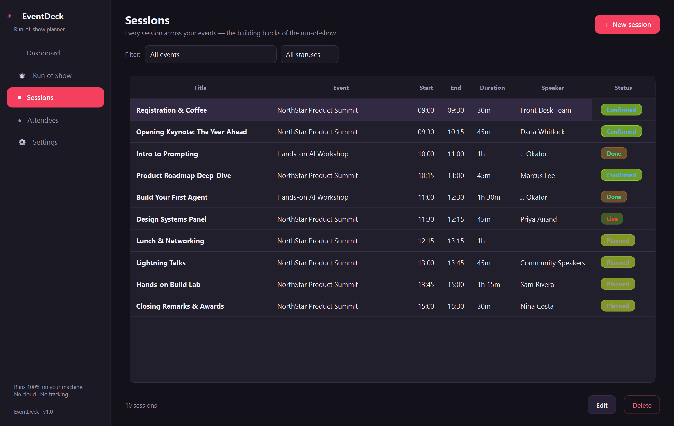Open the Dashboard page
674x426 pixels.
[x=56, y=53]
